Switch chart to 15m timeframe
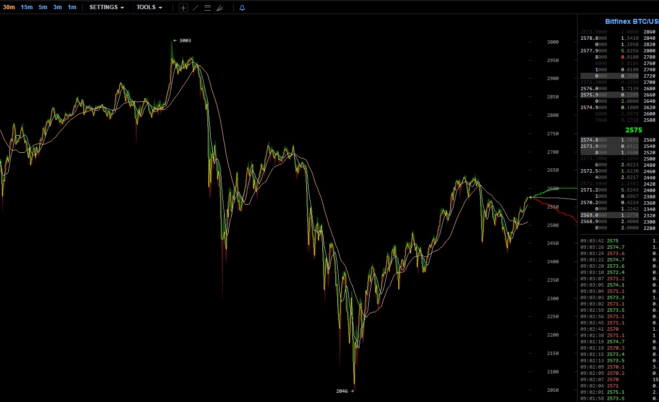This screenshot has width=659, height=402. point(27,7)
